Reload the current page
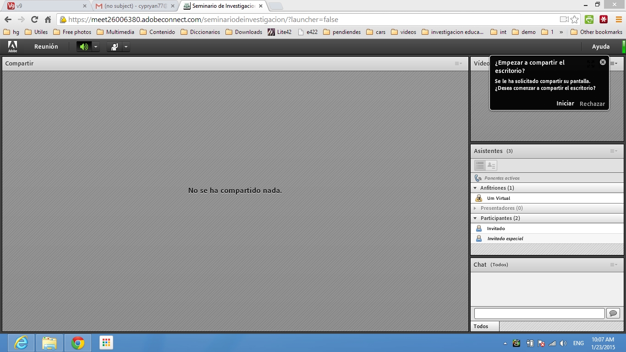 34,19
